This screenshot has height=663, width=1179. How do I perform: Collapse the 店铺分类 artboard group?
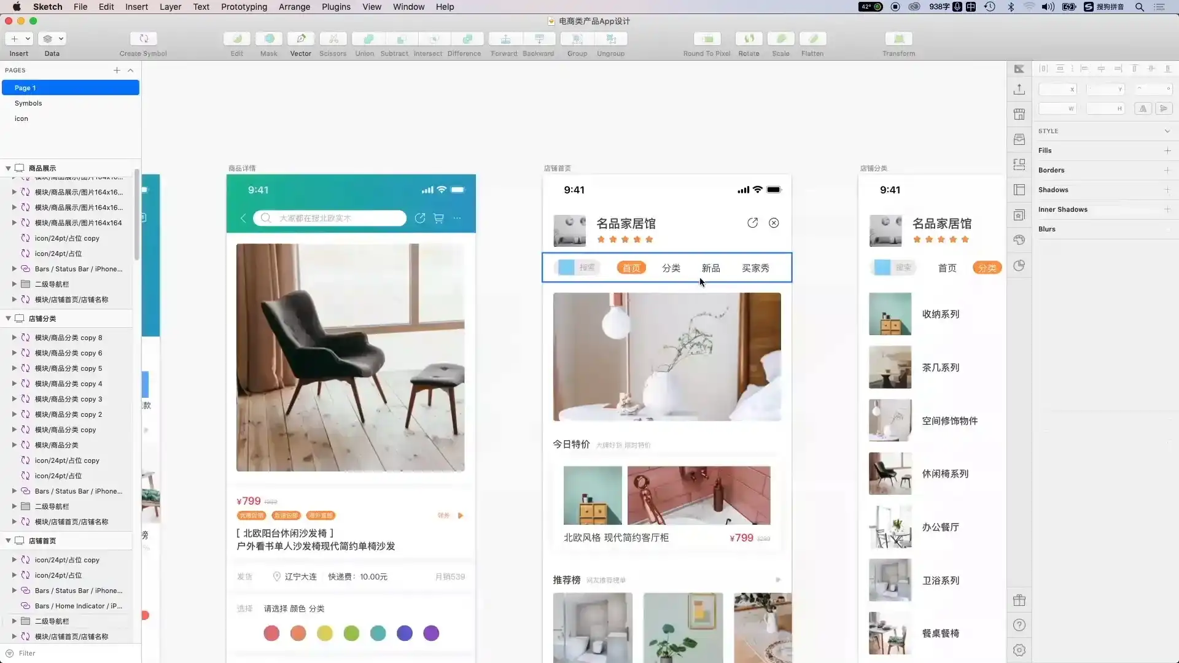point(9,319)
